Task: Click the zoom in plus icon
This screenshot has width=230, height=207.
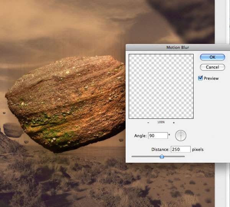Action: (x=174, y=123)
